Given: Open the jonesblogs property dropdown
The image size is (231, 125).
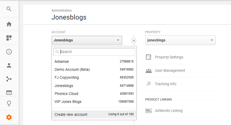Looking at the screenshot, I should 180,40.
